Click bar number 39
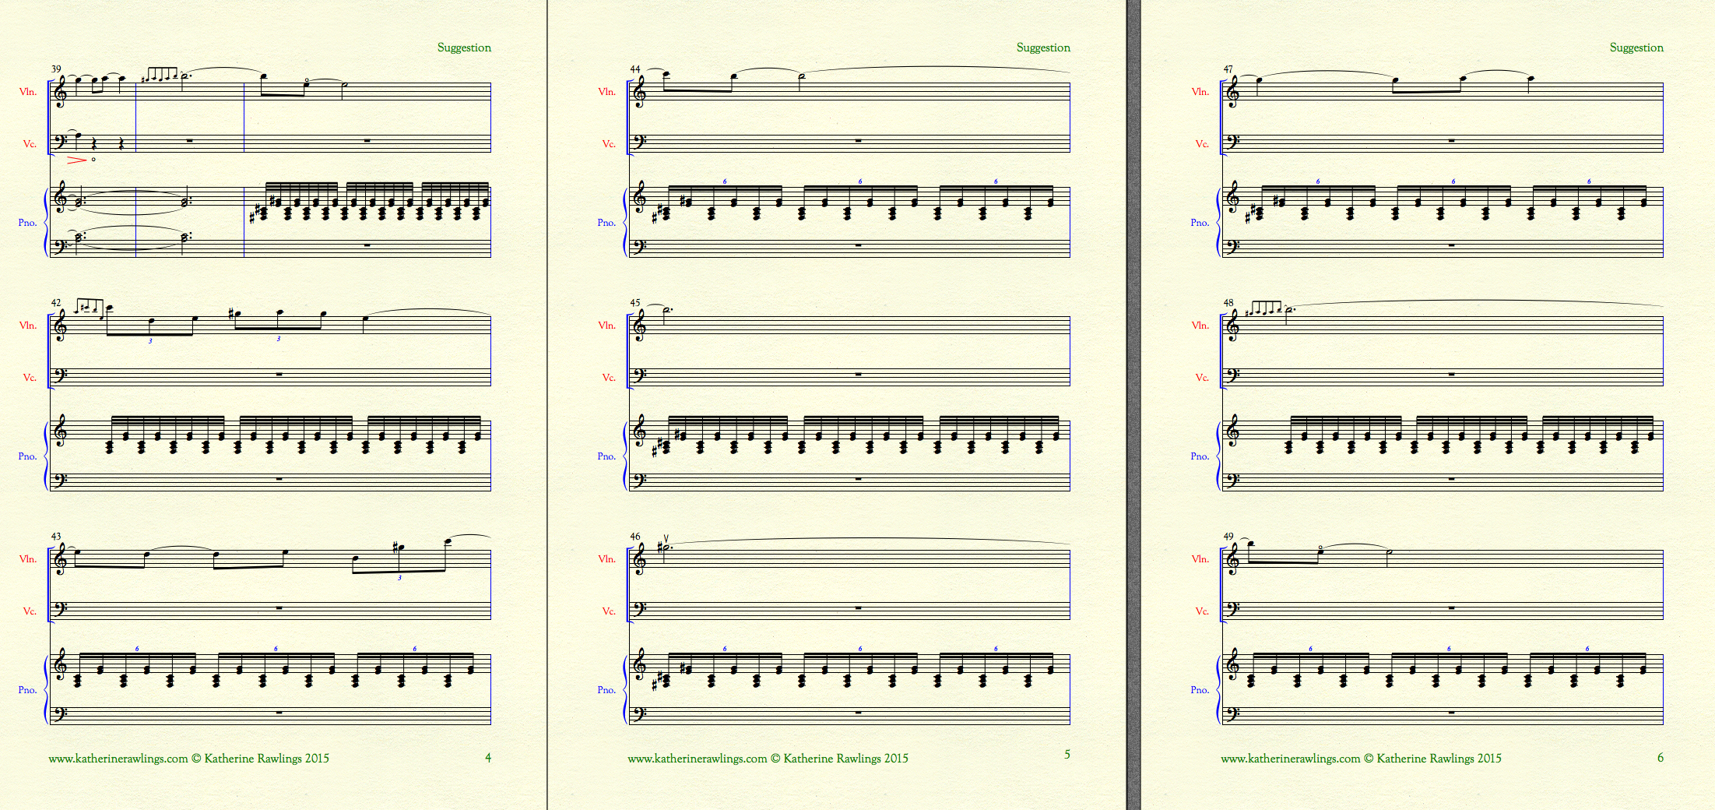 [x=56, y=69]
